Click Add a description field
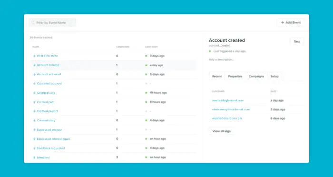Screen dimensions: 333x177 pyautogui.click(x=222, y=59)
